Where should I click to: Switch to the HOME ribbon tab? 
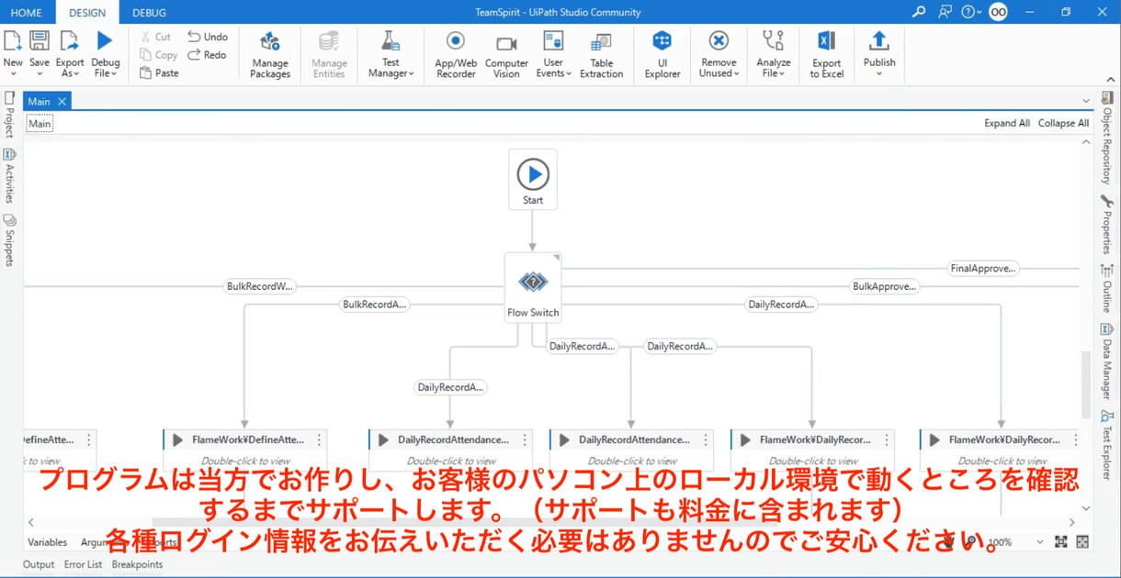pos(27,13)
